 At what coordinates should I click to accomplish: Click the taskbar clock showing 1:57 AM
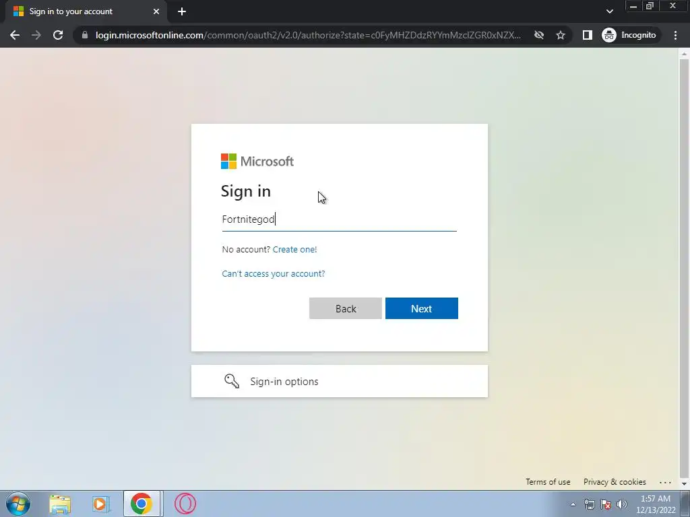[655, 504]
